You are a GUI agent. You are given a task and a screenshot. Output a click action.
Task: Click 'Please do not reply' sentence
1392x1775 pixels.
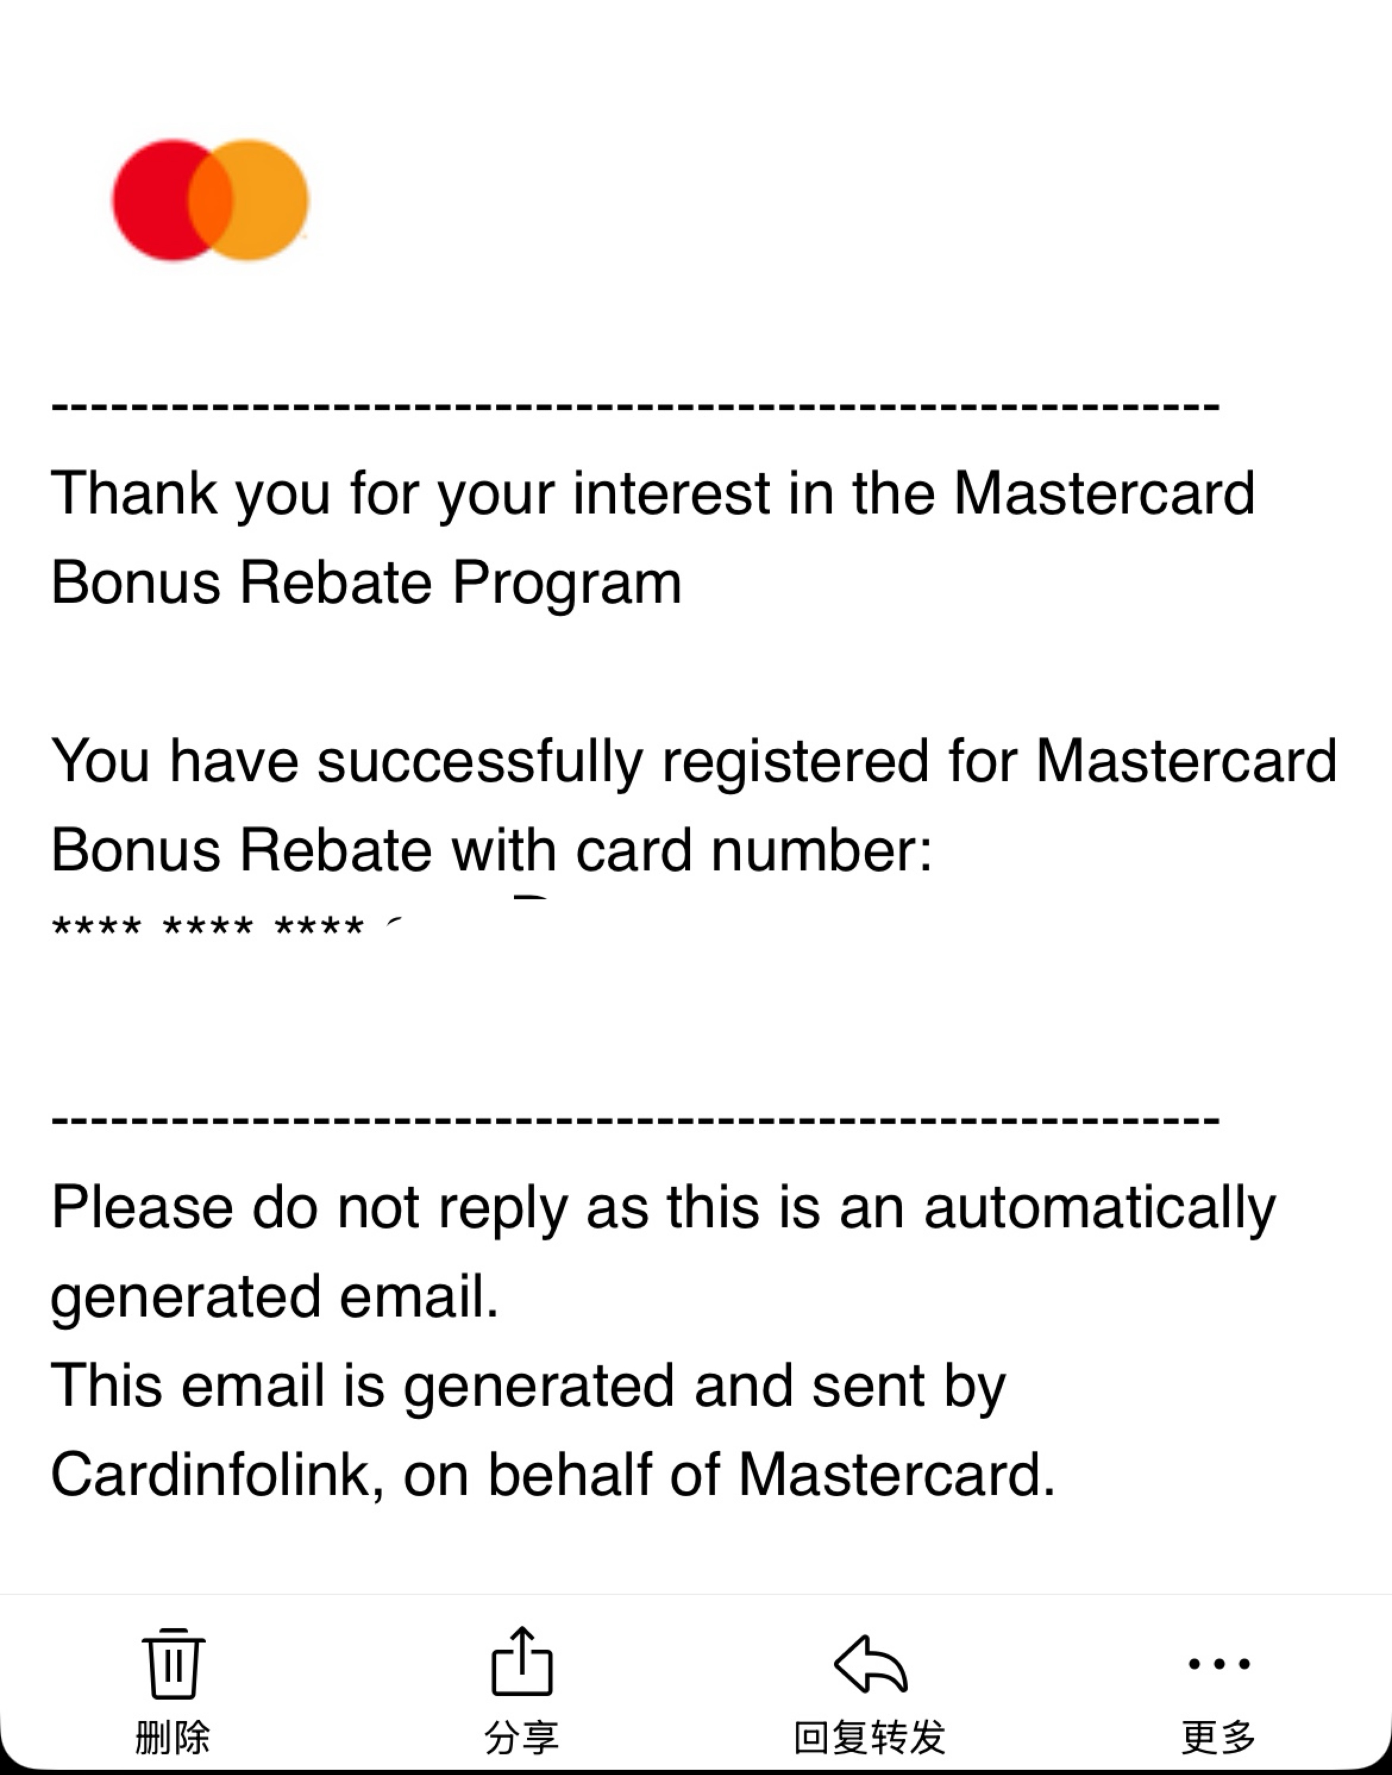(x=663, y=1252)
